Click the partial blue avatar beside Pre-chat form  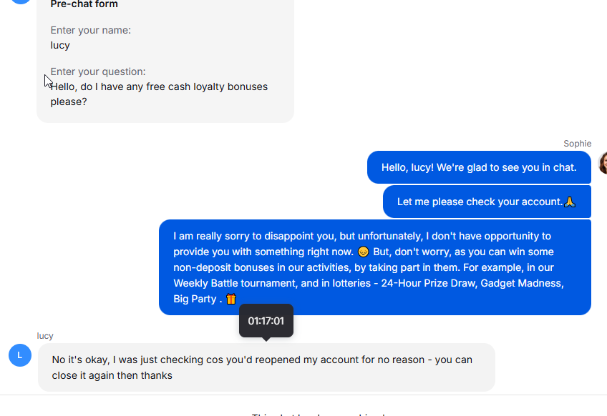[x=20, y=1]
